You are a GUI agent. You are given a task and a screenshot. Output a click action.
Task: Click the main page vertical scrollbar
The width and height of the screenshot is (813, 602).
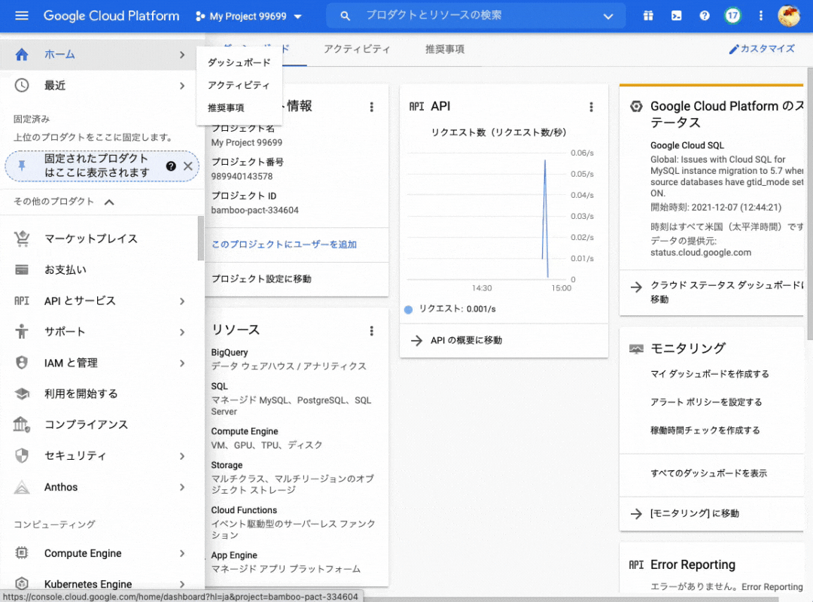click(810, 203)
